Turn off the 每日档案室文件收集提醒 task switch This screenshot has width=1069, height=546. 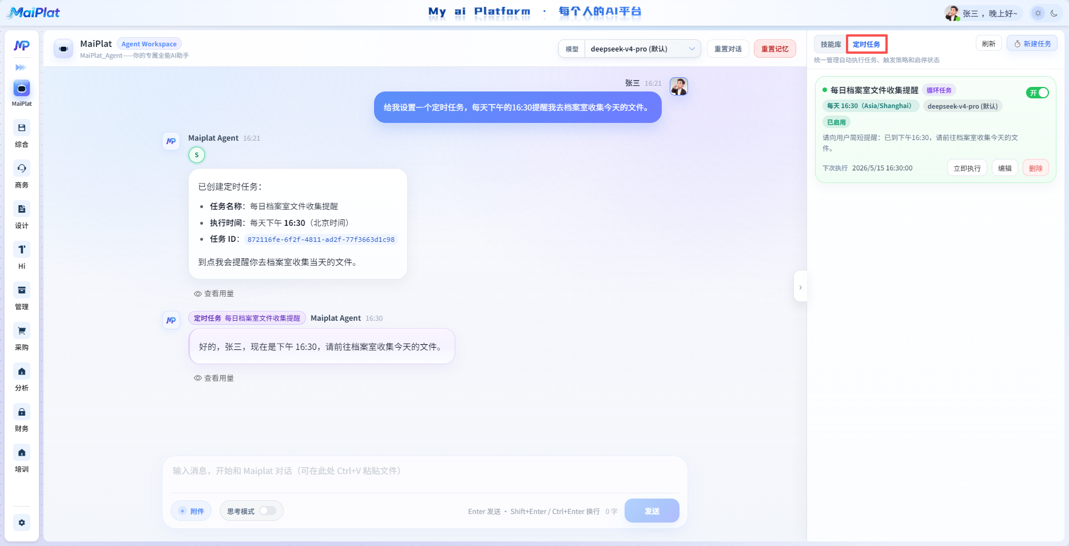pyautogui.click(x=1038, y=93)
